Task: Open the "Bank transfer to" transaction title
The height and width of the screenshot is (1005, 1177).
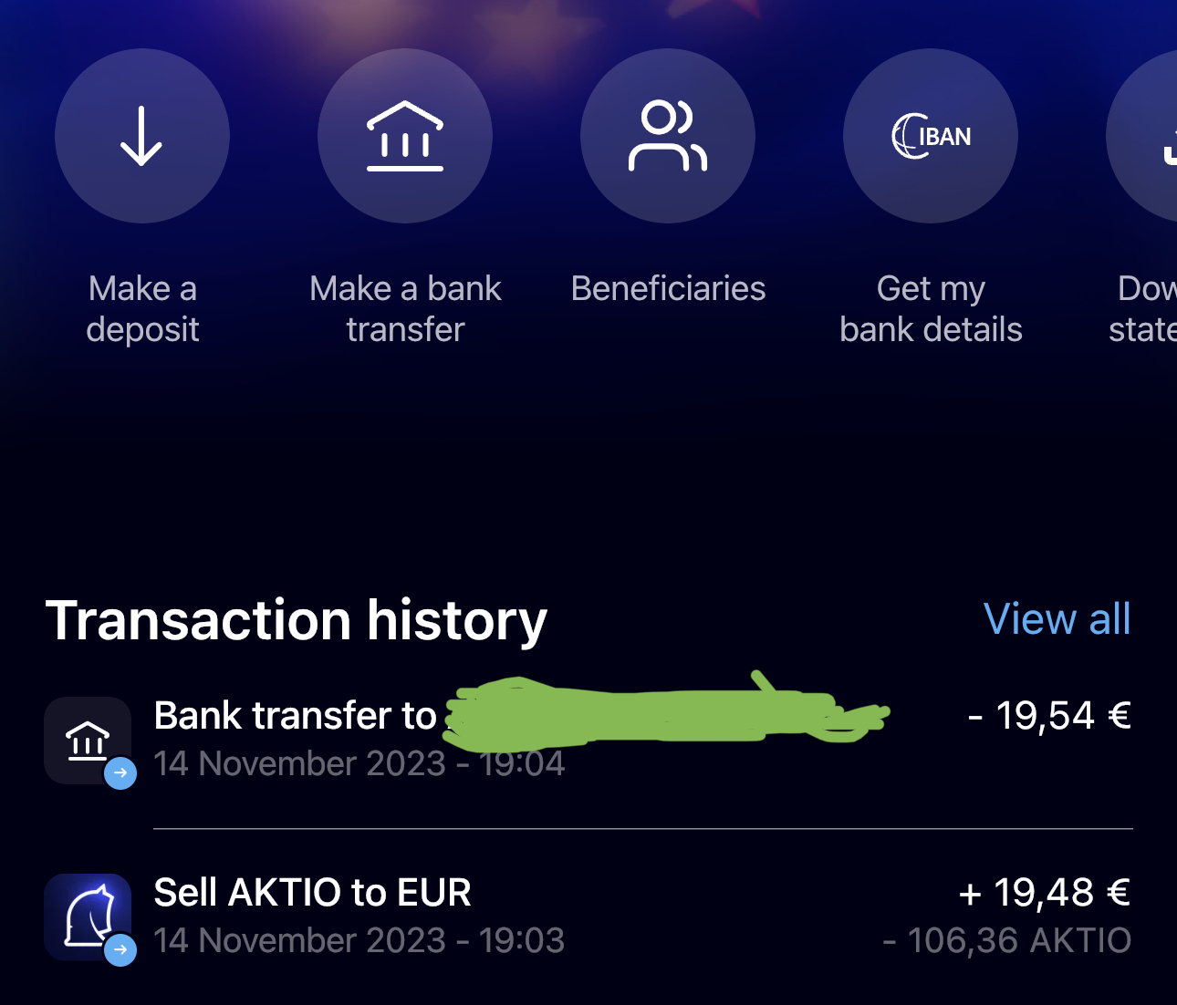Action: 295,716
